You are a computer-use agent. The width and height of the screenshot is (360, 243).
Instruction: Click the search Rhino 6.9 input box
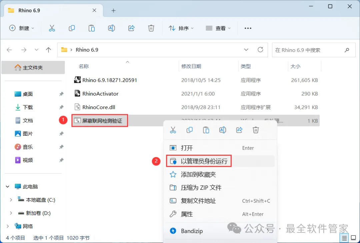point(314,50)
